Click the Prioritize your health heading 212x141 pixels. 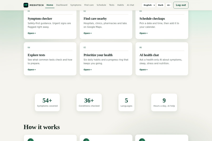98,55
